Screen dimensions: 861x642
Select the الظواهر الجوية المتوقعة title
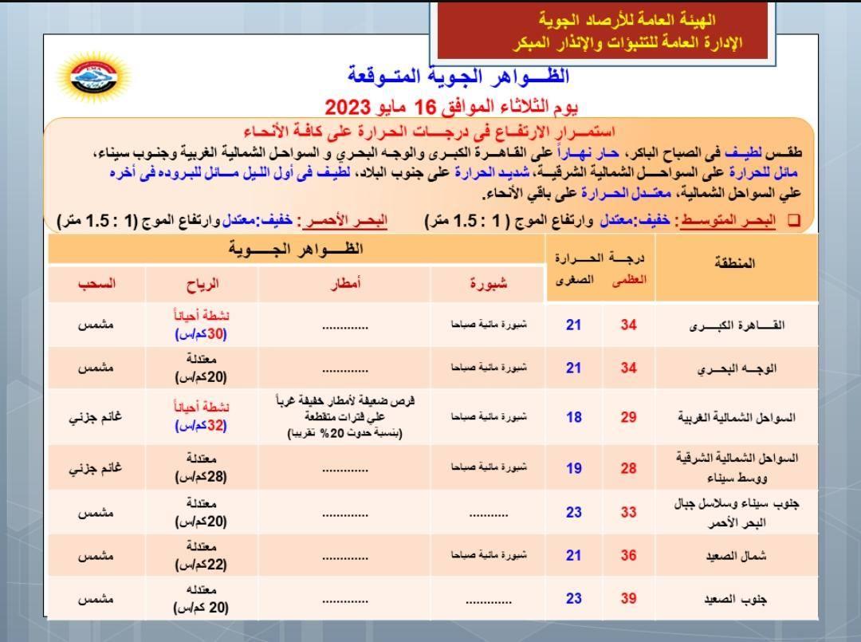pos(458,77)
